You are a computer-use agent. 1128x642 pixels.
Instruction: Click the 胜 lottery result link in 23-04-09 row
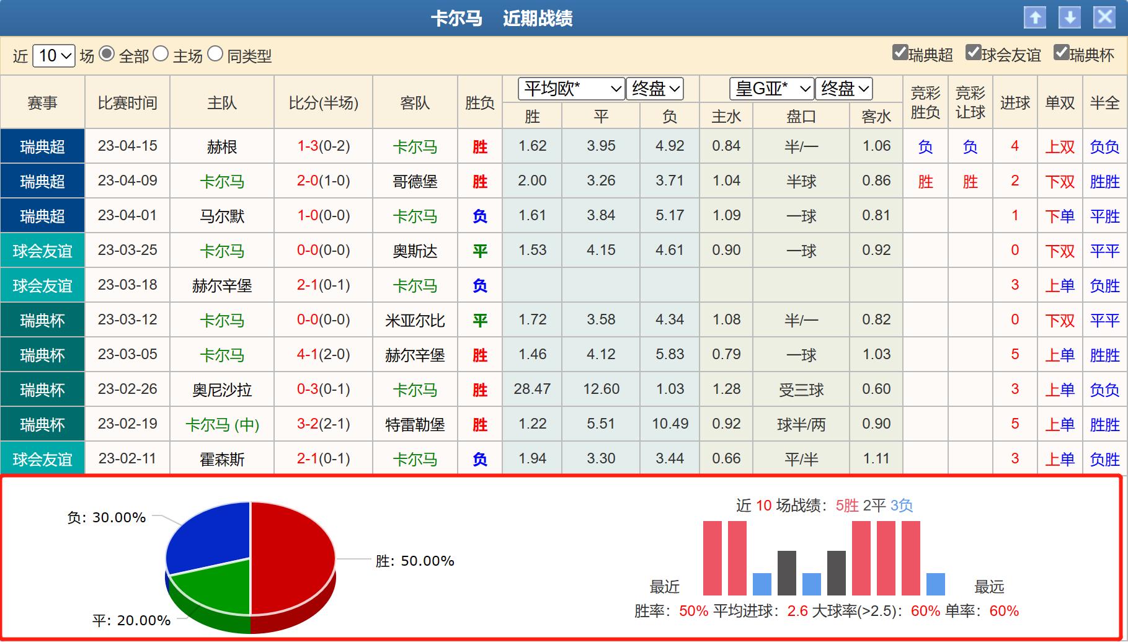coord(925,181)
